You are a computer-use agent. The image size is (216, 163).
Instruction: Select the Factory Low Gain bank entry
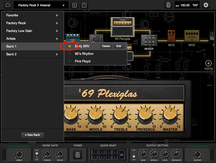pyautogui.click(x=33, y=31)
